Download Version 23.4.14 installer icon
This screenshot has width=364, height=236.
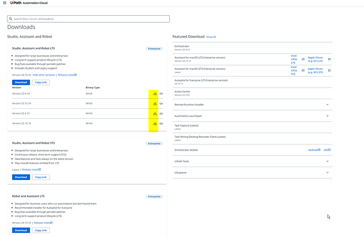click(x=155, y=93)
